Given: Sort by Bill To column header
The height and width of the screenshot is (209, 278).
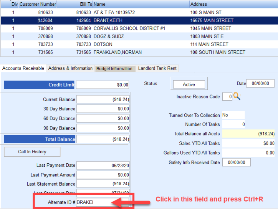Looking at the screenshot, I should click(x=74, y=4).
